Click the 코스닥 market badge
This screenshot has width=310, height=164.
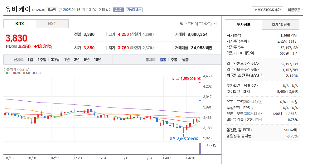click(x=52, y=10)
